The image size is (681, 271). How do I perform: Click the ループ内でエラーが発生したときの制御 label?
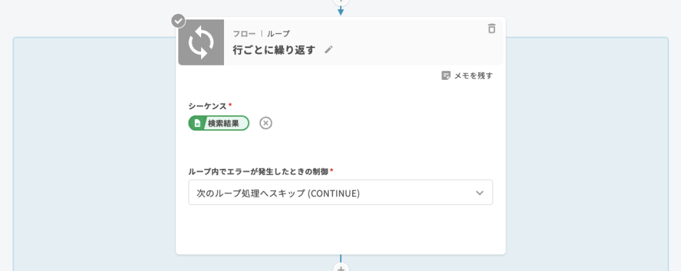(x=259, y=171)
